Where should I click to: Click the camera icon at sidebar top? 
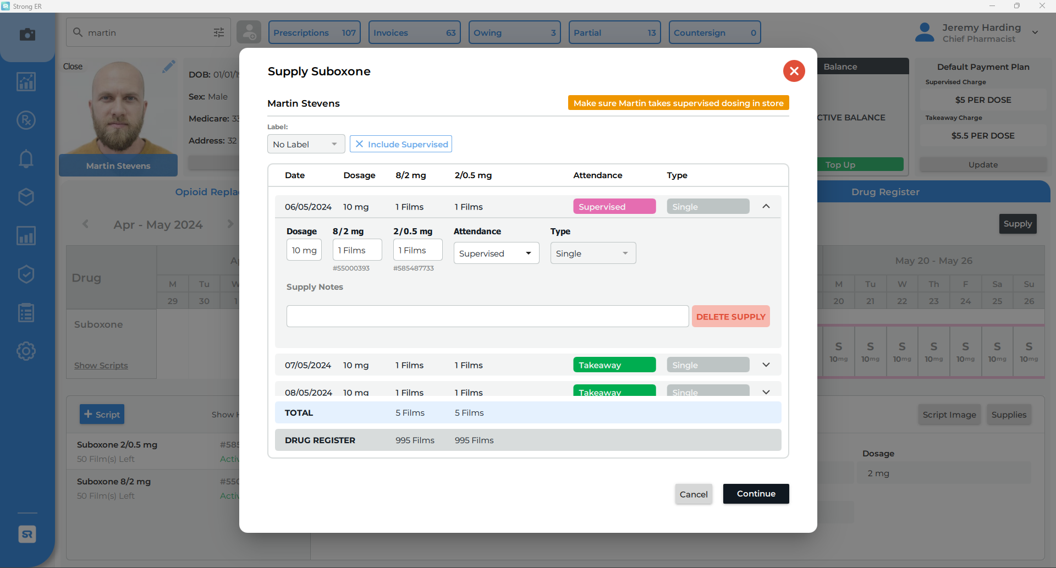click(28, 34)
